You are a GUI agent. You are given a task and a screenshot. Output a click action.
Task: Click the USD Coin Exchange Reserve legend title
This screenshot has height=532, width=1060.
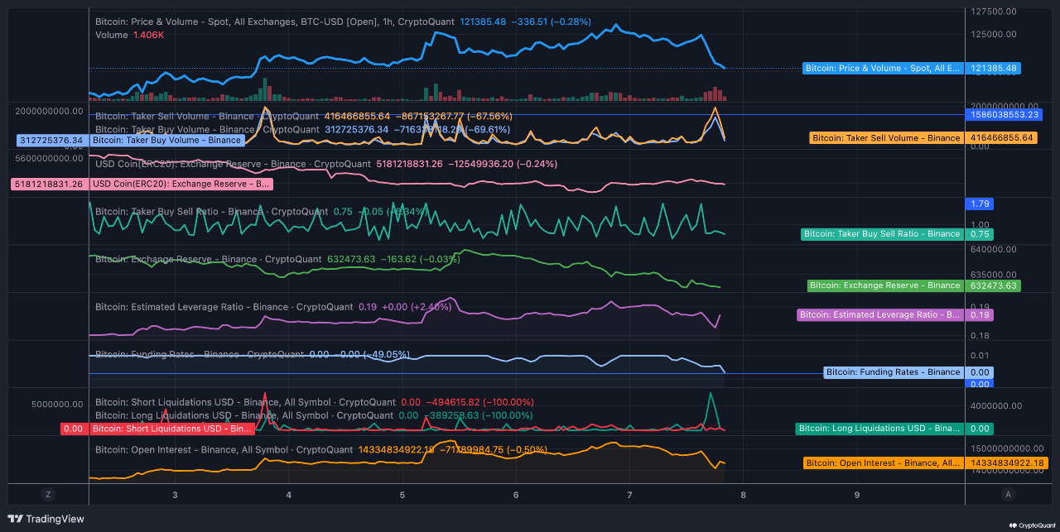click(233, 164)
